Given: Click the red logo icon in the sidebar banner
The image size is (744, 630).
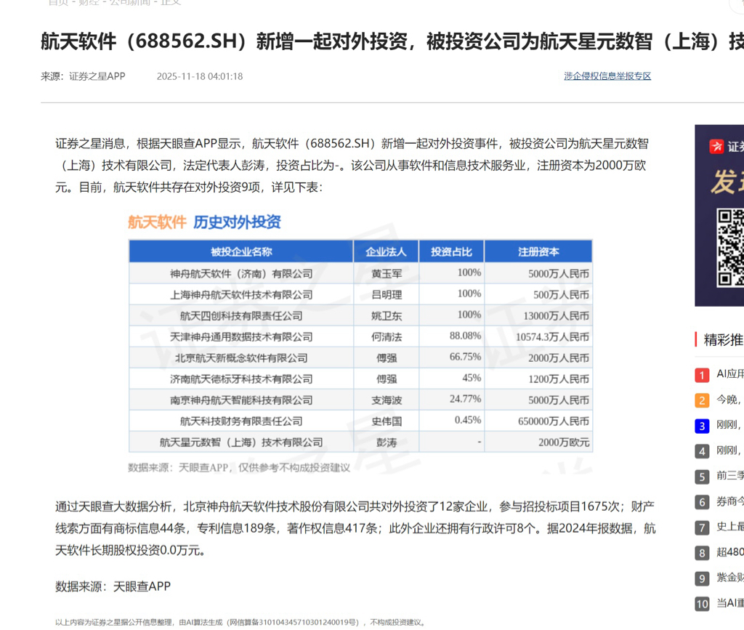Looking at the screenshot, I should pos(716,146).
